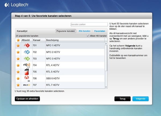The height and width of the screenshot is (116, 161).
Task: Click the '25 populairste kanalen' label
Action: click(x=27, y=36)
